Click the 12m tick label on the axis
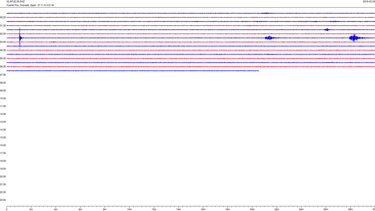 pyautogui.click(x=154, y=209)
